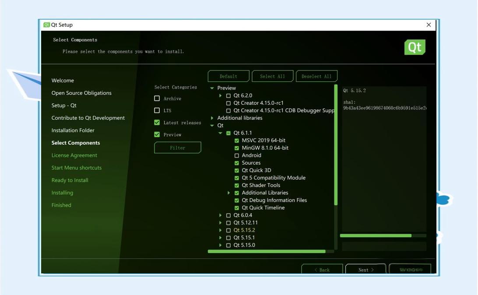The width and height of the screenshot is (478, 295).
Task: Uncheck Qt 5 Compatibility Module
Action: pyautogui.click(x=236, y=178)
